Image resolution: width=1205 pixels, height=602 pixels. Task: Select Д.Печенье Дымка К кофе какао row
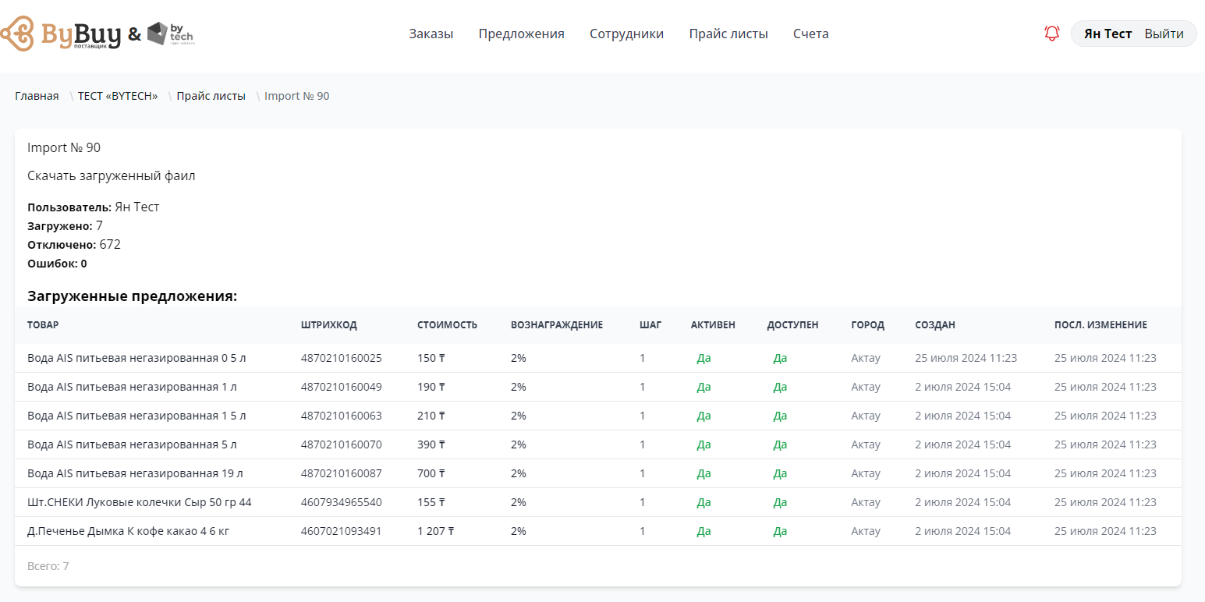pyautogui.click(x=128, y=531)
